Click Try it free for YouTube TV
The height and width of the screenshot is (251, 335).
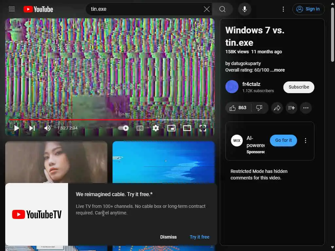[x=200, y=237]
